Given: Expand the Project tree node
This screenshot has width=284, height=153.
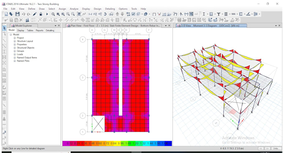Looking at the screenshot, I should (15, 38).
